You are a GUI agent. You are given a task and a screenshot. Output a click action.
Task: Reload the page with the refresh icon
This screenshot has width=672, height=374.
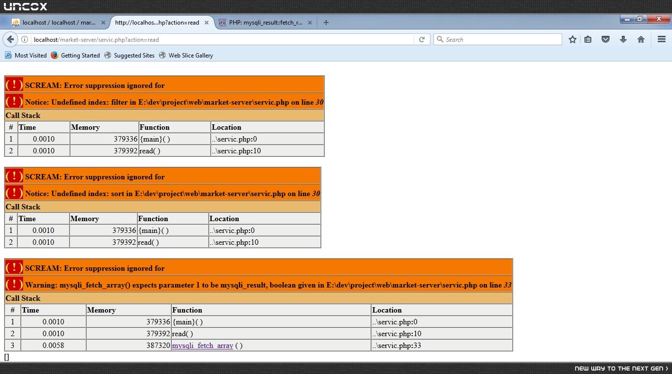pos(422,39)
